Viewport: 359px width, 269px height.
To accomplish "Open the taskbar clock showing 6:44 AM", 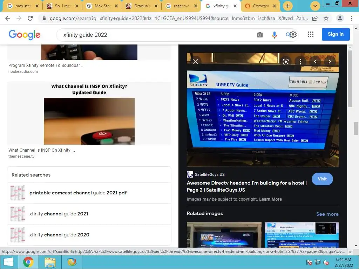I will [x=344, y=262].
